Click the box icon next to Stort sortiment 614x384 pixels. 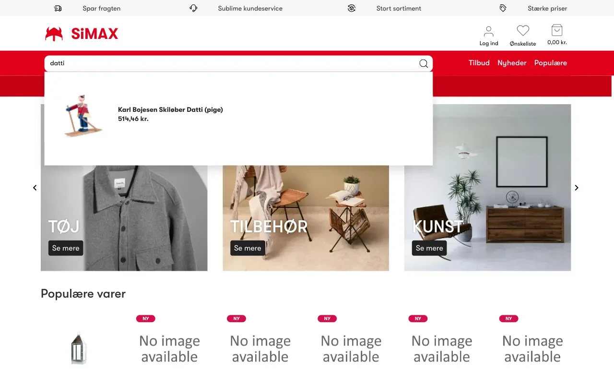[x=351, y=8]
